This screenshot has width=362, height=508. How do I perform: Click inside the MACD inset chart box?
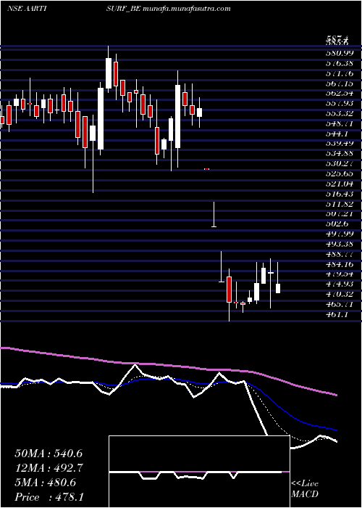pyautogui.click(x=199, y=472)
